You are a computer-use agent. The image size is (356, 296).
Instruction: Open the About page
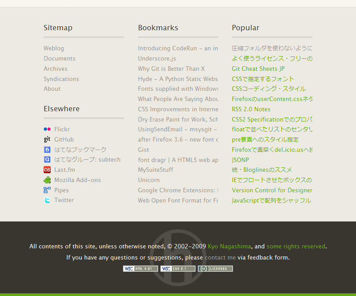click(x=52, y=89)
